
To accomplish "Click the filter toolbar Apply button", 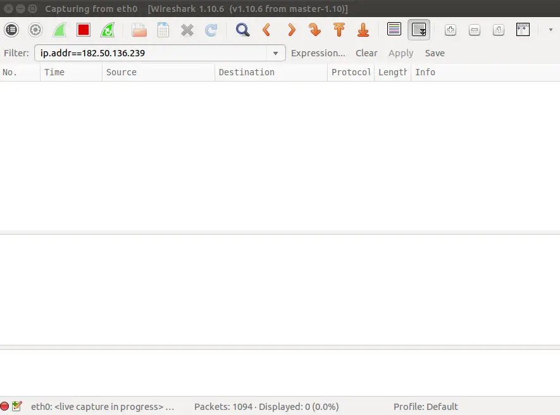I will (x=401, y=53).
